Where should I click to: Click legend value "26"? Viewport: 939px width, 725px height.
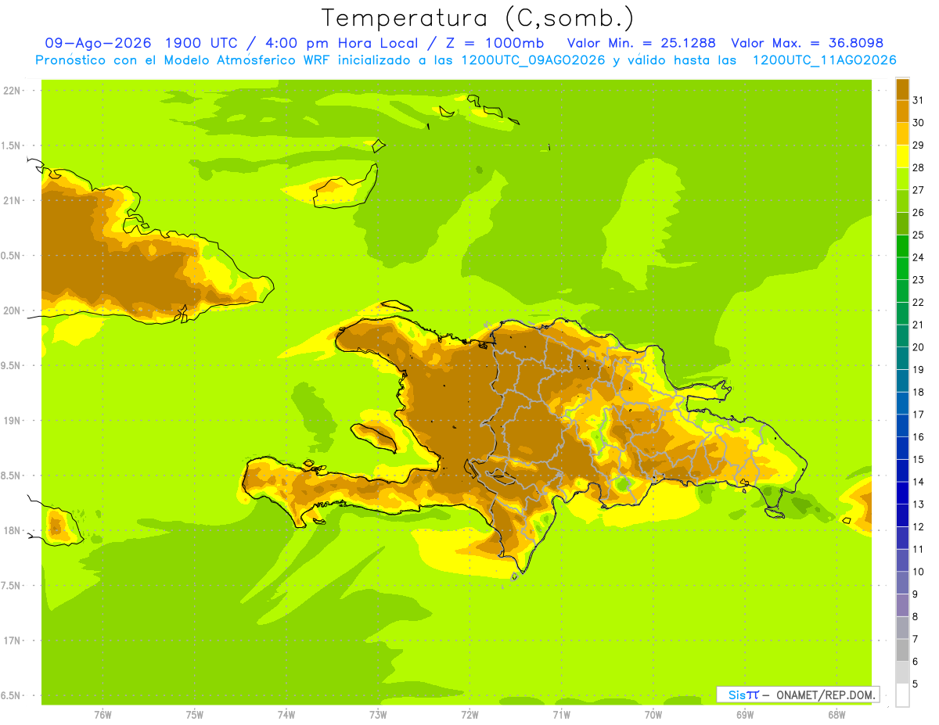click(x=918, y=212)
